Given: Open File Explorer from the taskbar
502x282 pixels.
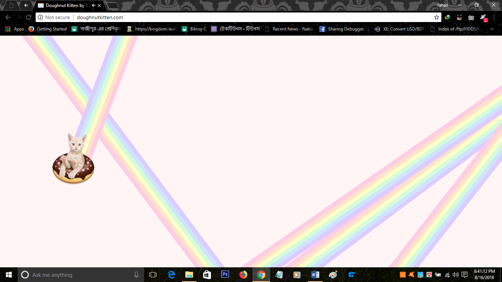Looking at the screenshot, I should pyautogui.click(x=189, y=275).
